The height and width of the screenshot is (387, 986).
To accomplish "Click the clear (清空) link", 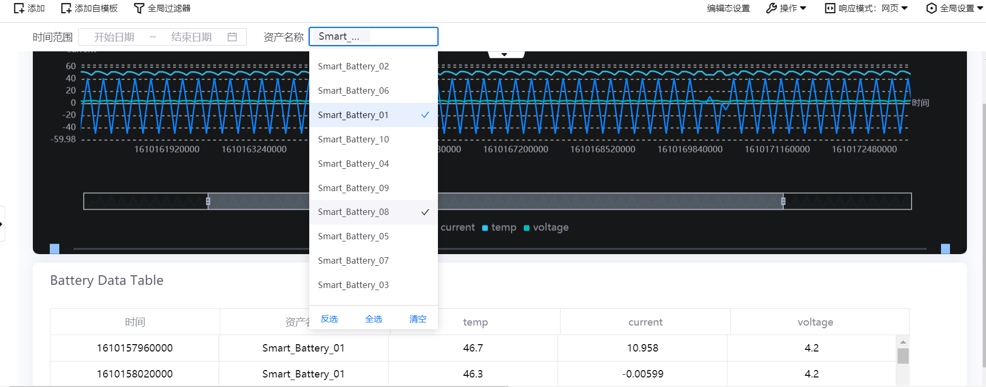I will click(417, 319).
